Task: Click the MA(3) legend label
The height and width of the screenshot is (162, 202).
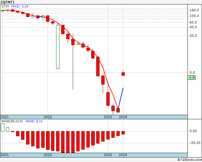Action: tap(15, 7)
